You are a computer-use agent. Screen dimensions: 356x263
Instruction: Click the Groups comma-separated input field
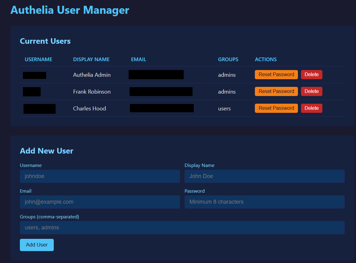point(182,228)
